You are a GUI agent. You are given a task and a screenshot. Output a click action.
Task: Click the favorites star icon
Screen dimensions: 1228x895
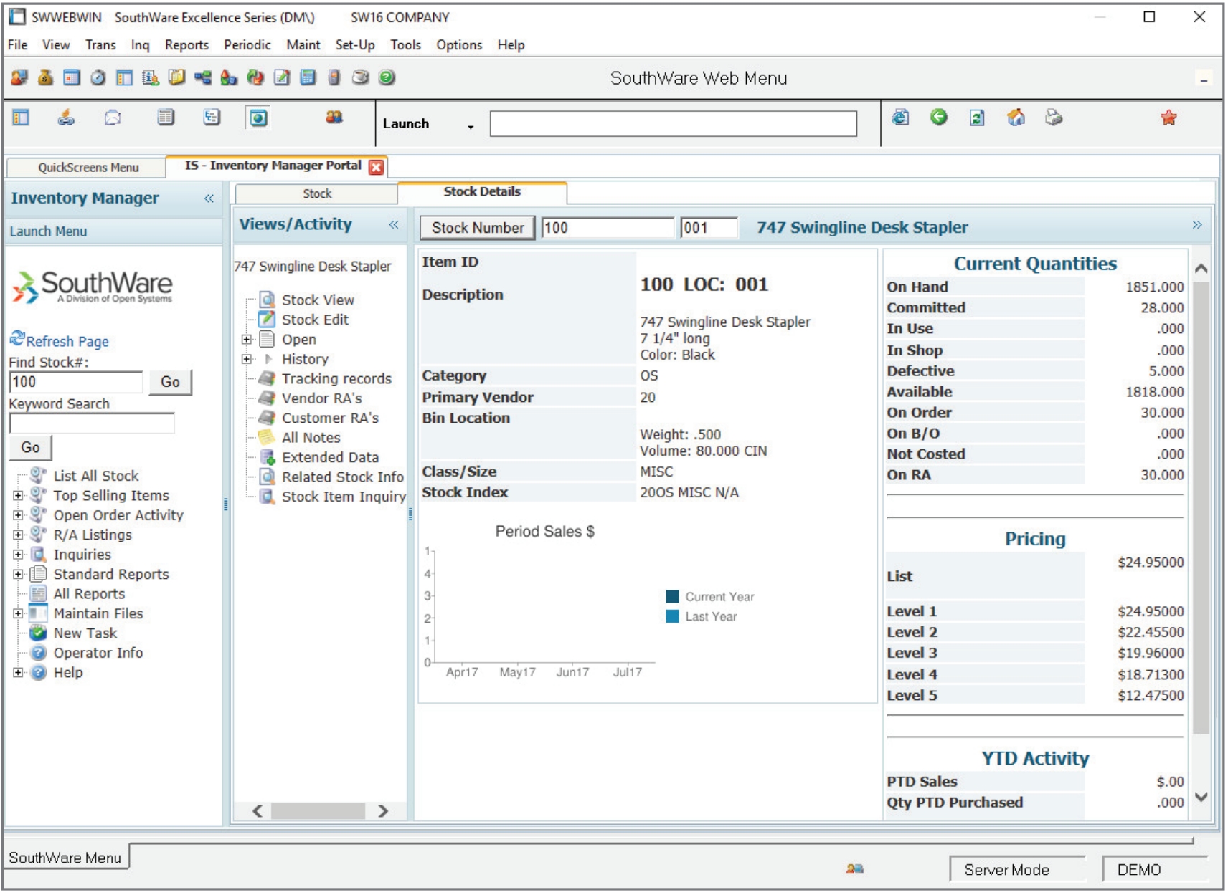click(1168, 120)
